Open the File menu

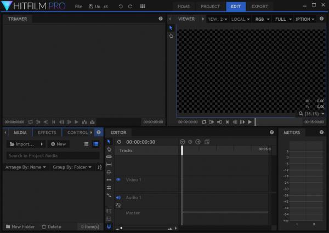[78, 7]
